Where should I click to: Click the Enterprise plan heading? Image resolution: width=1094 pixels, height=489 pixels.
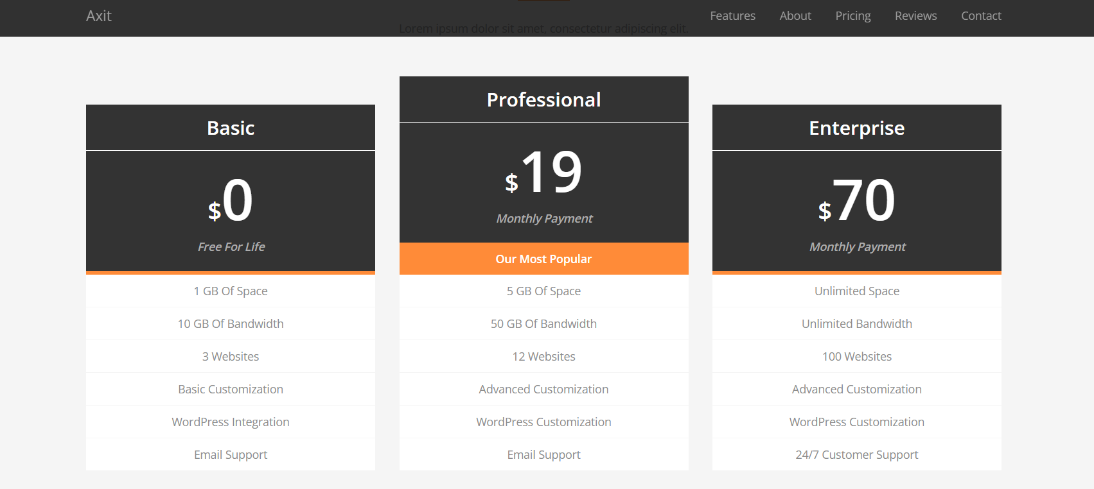pos(856,128)
